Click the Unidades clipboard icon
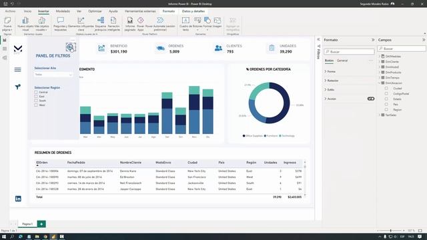This screenshot has height=240, width=427. click(x=272, y=48)
